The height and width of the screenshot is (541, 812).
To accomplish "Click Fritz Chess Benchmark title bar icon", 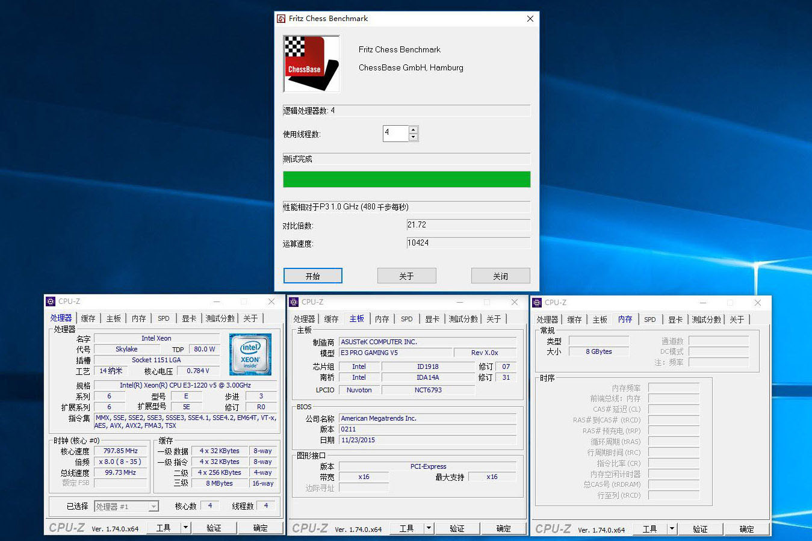I will (x=281, y=19).
